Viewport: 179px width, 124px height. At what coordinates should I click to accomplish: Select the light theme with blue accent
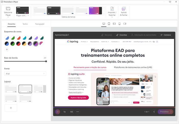click(x=40, y=11)
